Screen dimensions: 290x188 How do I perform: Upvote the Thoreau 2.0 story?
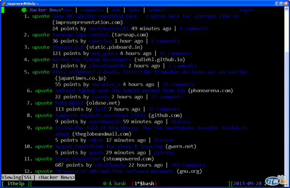click(41, 47)
